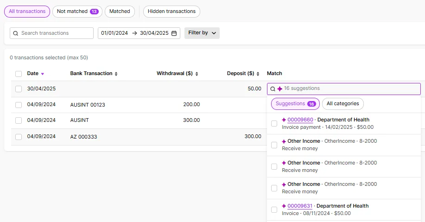This screenshot has height=222, width=425.
Task: Click the AUSINT 00123 transaction text
Action: point(88,105)
